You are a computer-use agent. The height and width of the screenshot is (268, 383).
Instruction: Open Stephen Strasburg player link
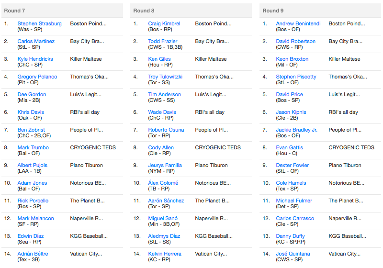click(x=39, y=23)
